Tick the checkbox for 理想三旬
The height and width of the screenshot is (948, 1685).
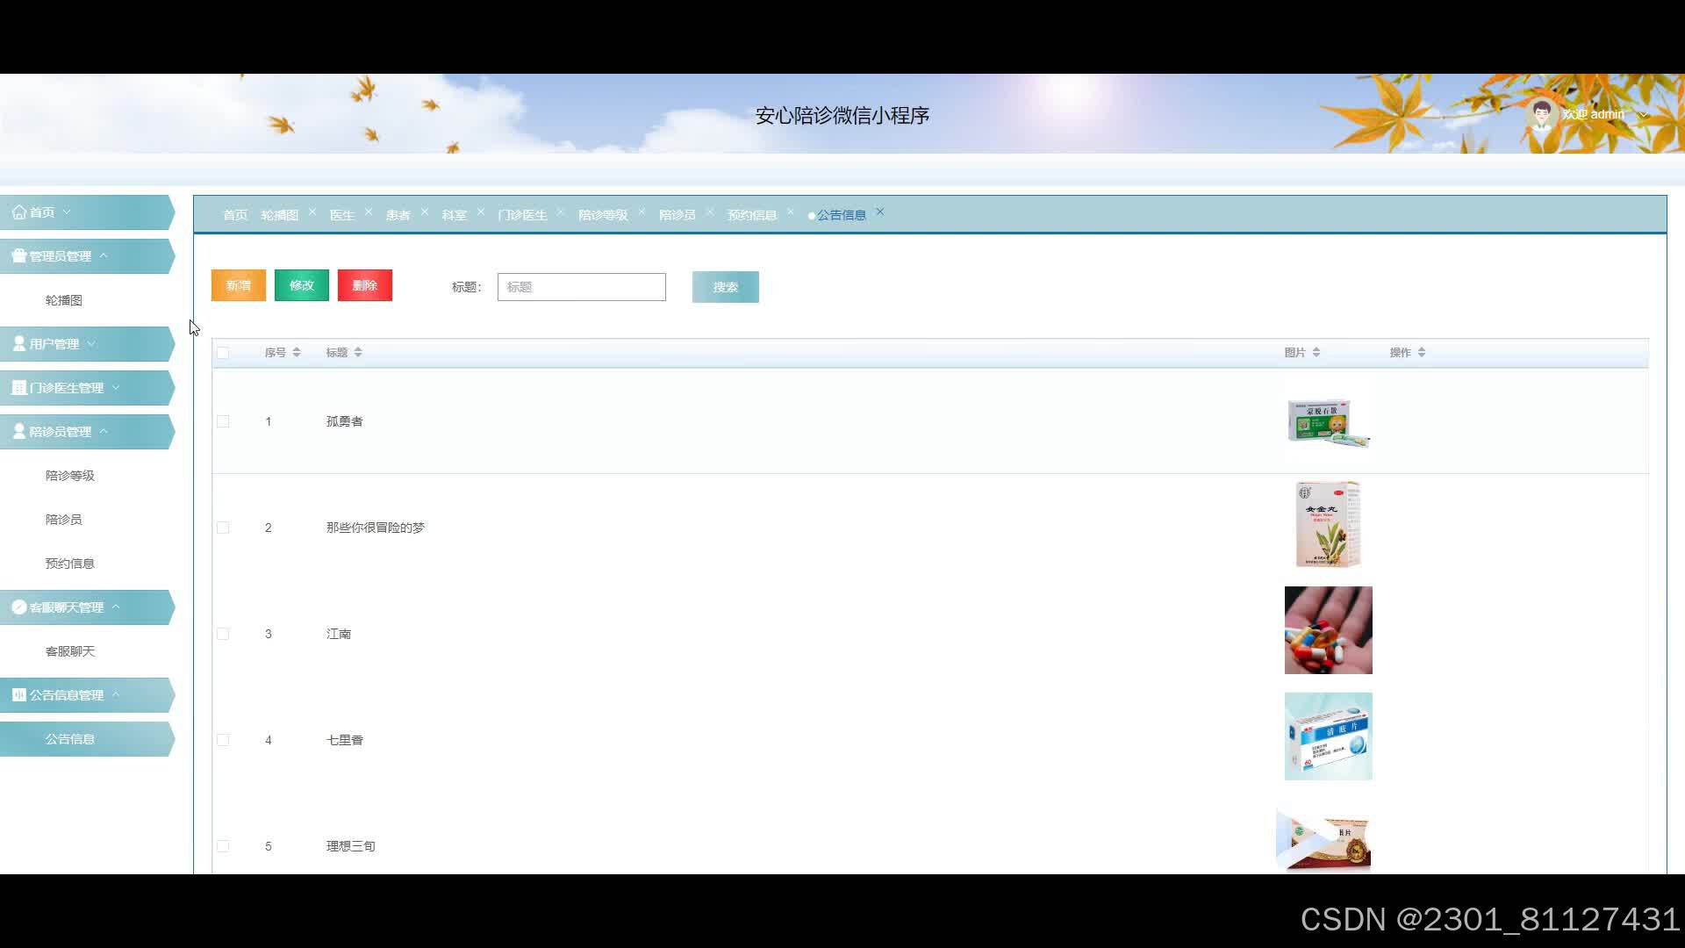coord(223,847)
